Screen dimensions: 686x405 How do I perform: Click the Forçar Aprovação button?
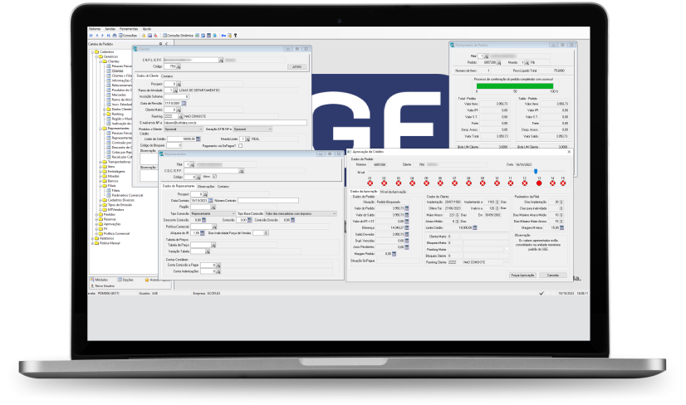(x=519, y=273)
